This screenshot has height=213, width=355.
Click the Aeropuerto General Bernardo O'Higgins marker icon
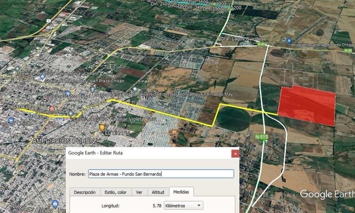(289, 41)
